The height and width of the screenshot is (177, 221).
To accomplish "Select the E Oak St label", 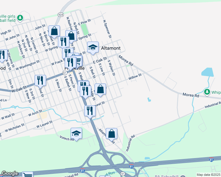I will tap(100, 60).
